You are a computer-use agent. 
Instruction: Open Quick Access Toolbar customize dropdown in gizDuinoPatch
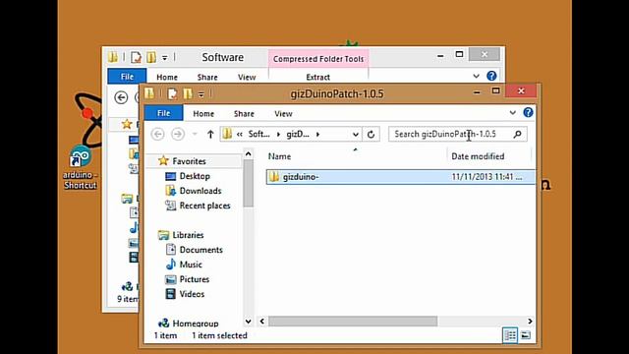coord(201,94)
